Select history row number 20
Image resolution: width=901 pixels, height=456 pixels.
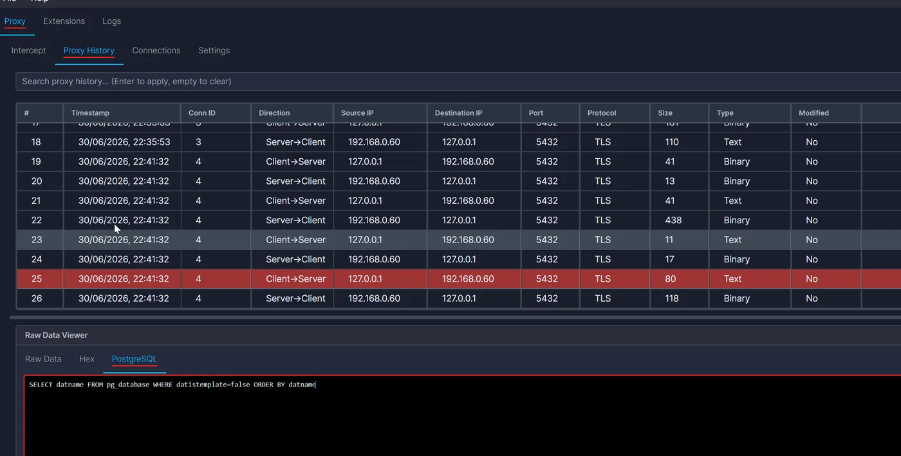tap(458, 181)
